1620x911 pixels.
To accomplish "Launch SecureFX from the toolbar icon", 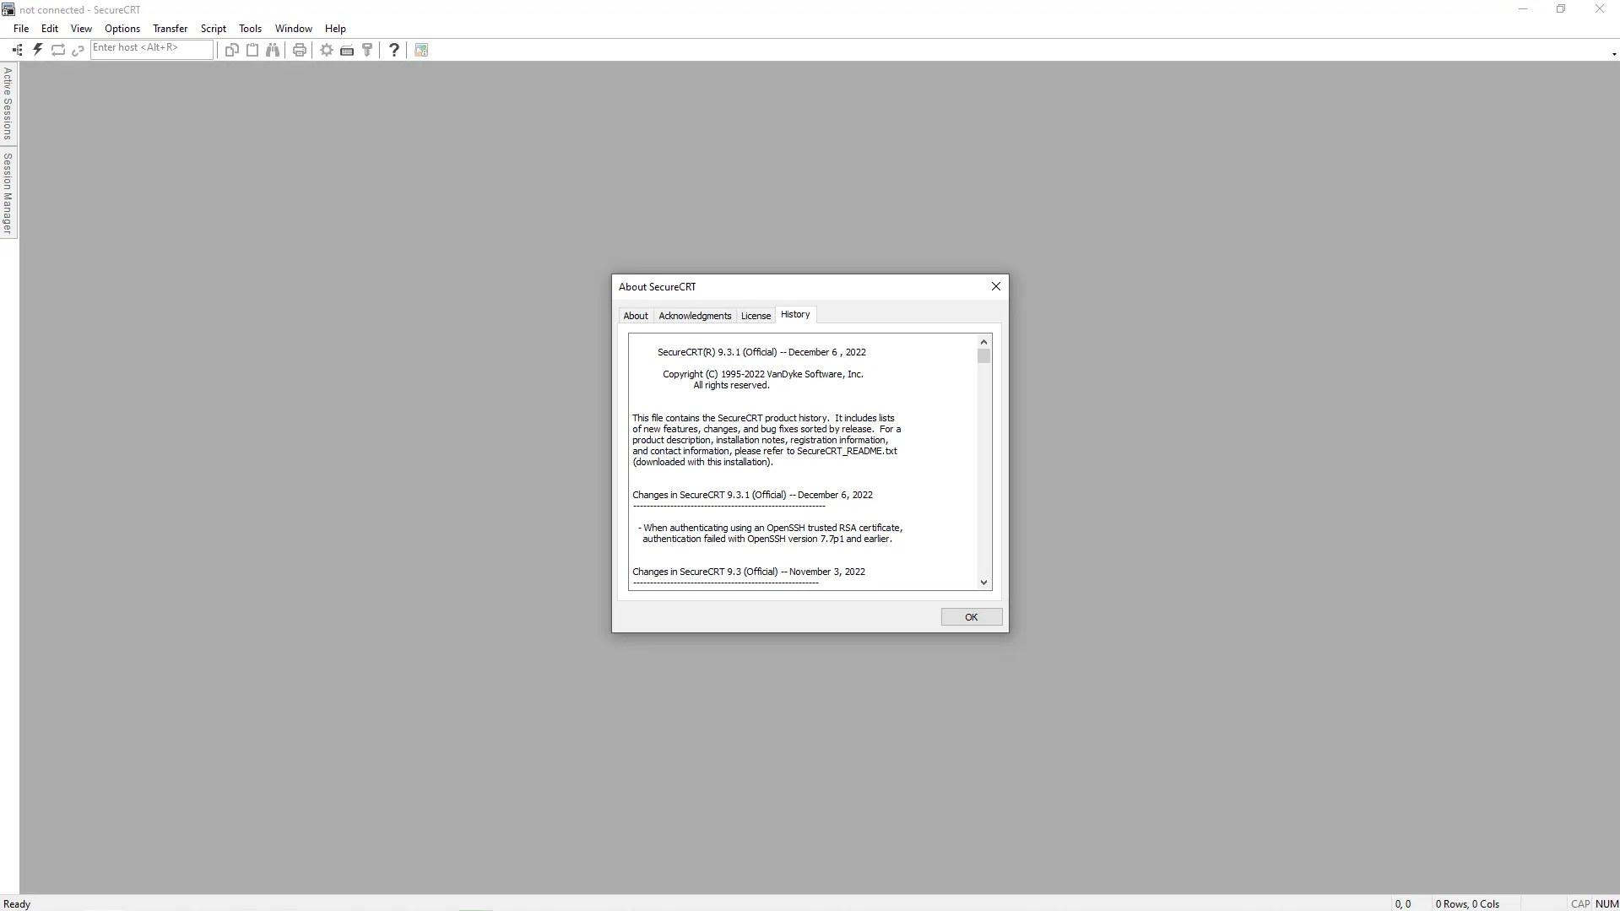I will coord(421,50).
